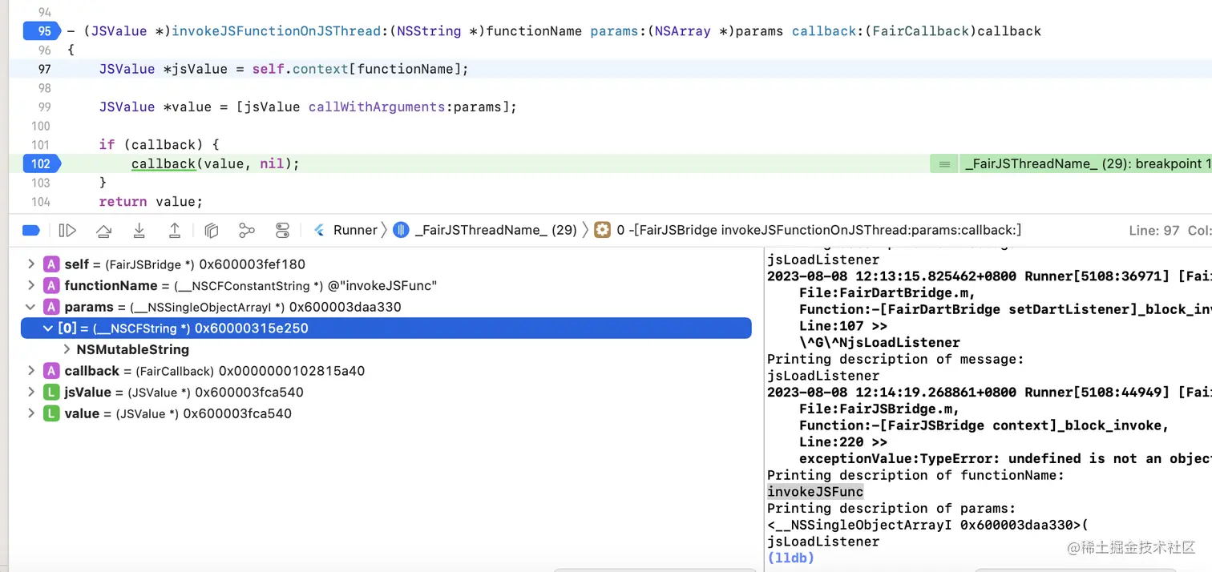
Task: Open the Debug Memory Graph tool
Action: pos(247,231)
